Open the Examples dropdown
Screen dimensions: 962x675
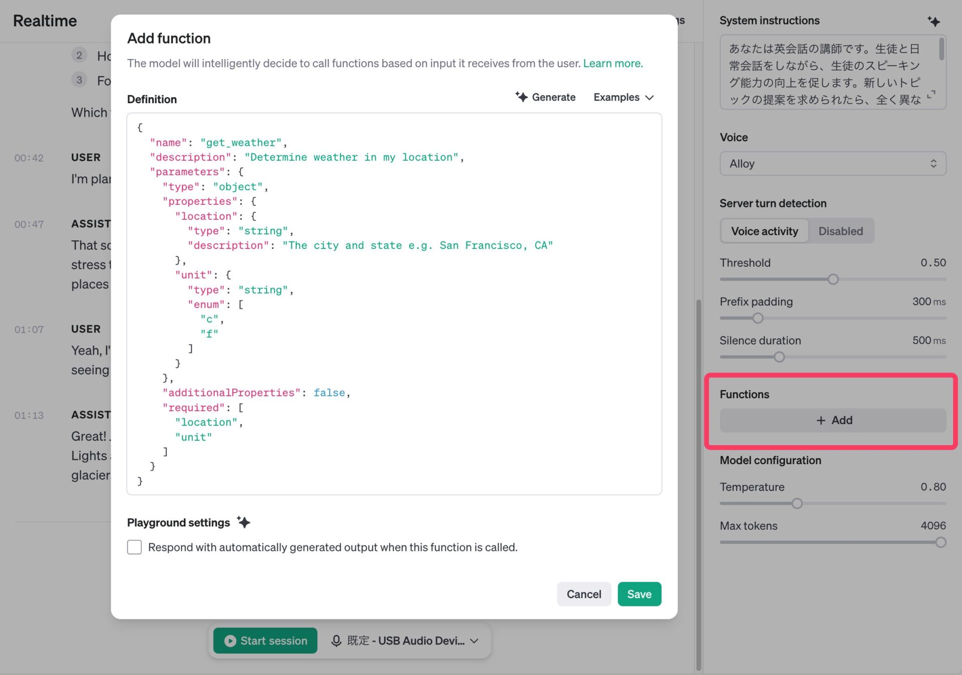[623, 97]
